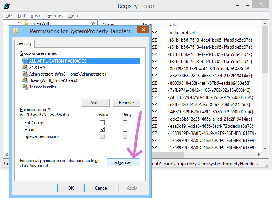Click data value {e2fb4720-f45f-4a3c-8cb2-2060e12425c3}
The width and height of the screenshot is (272, 198).
pos(209,104)
